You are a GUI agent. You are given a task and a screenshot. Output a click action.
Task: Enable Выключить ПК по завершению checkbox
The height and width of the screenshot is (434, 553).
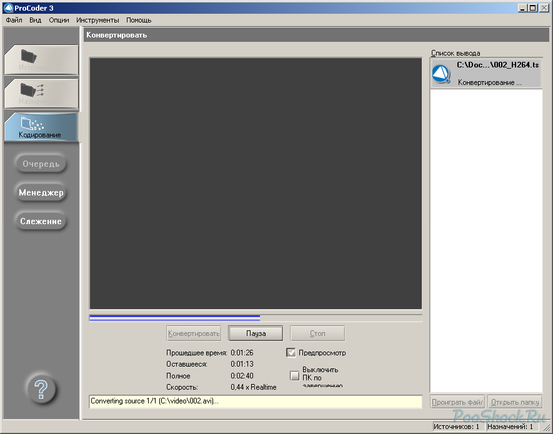point(295,375)
